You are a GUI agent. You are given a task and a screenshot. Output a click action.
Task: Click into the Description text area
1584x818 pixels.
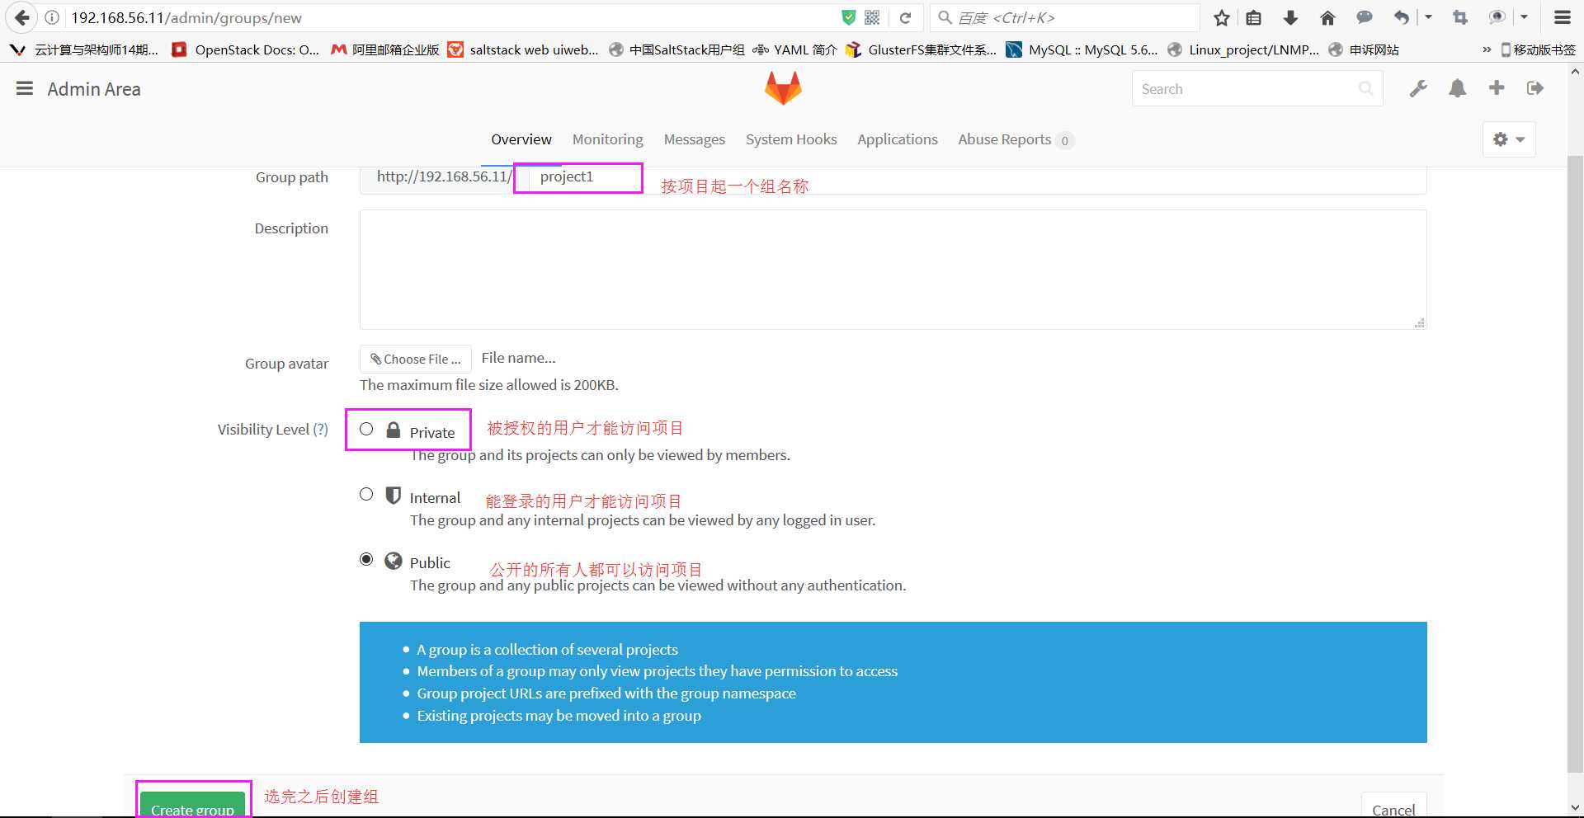(x=893, y=270)
